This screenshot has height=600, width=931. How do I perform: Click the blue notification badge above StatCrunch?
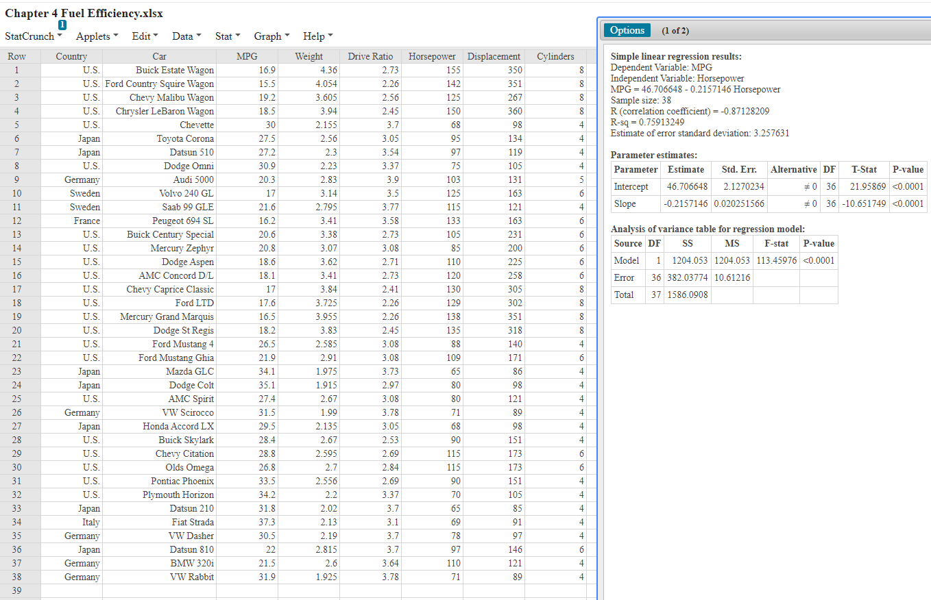[x=62, y=25]
